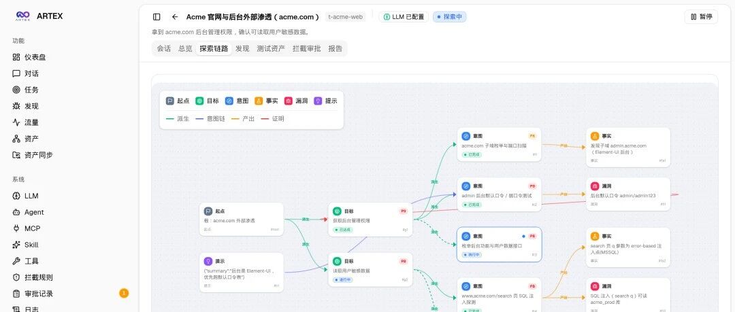The image size is (735, 312).
Task: Click the LLM 已配置 status chip
Action: [x=404, y=17]
